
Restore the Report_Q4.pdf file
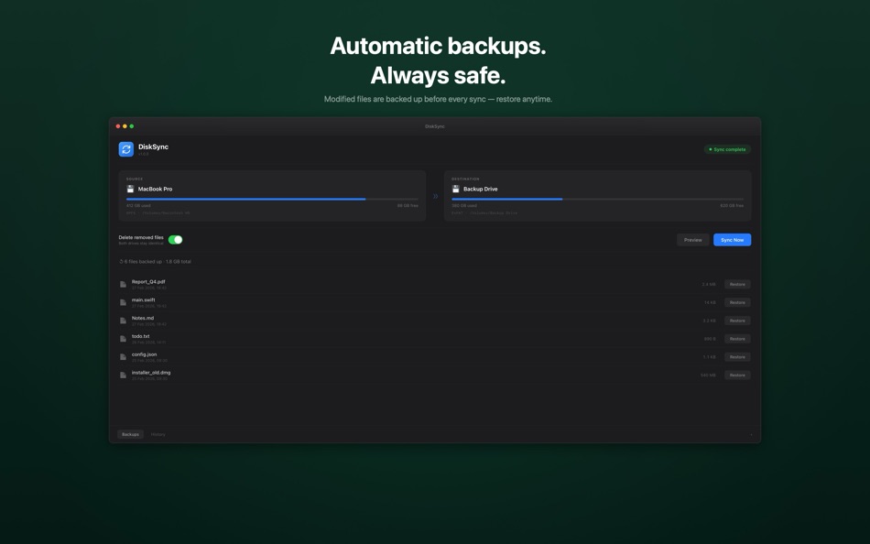(x=737, y=284)
